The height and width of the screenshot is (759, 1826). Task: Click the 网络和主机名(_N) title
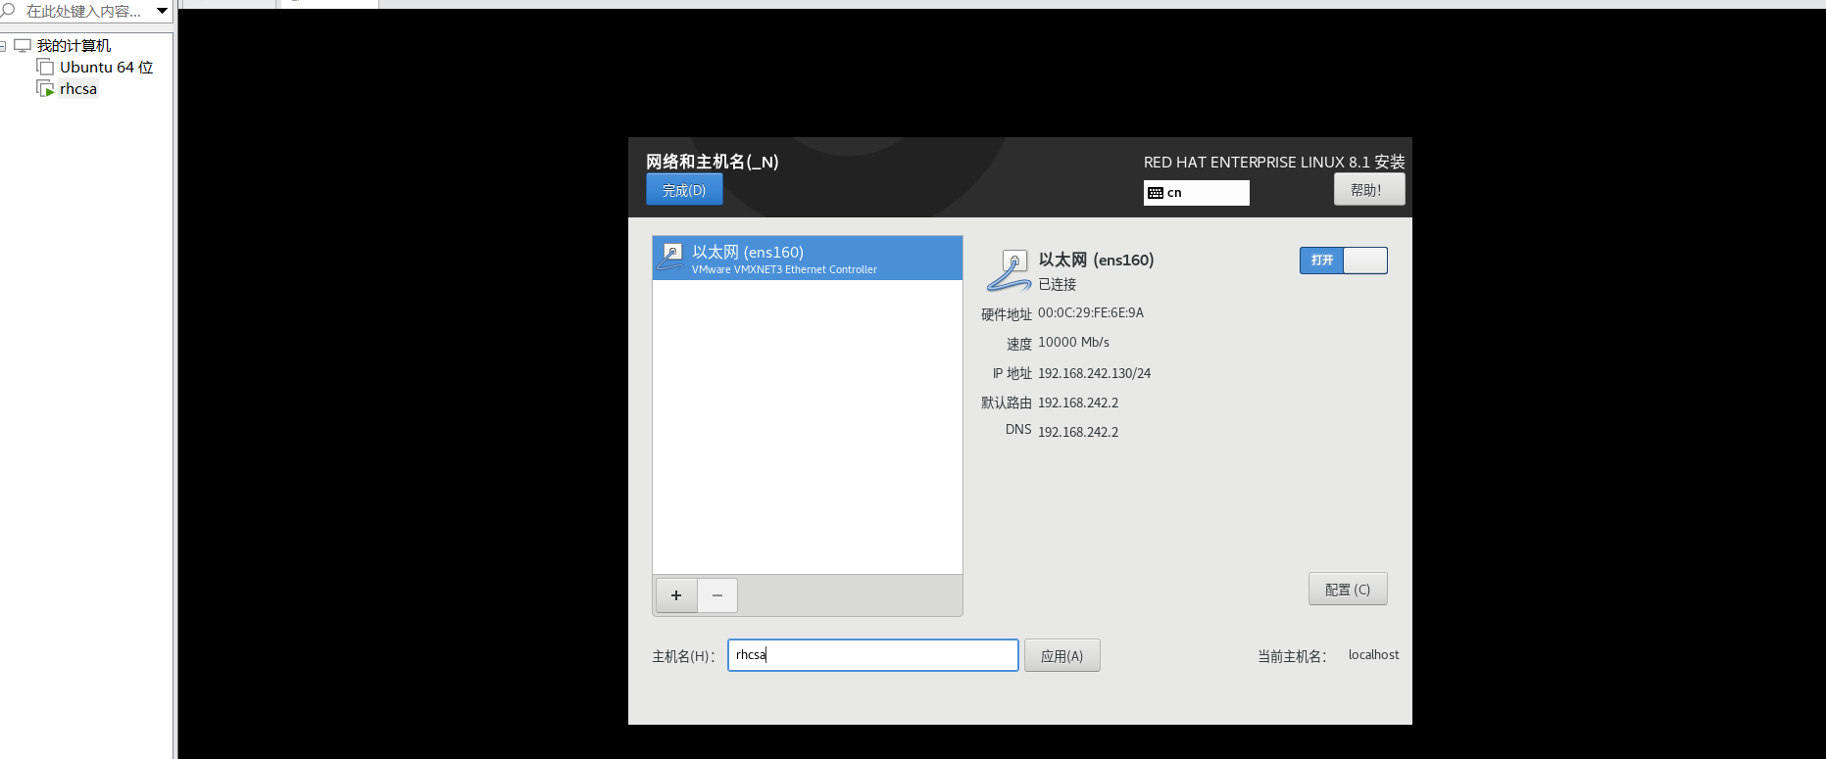(x=713, y=162)
